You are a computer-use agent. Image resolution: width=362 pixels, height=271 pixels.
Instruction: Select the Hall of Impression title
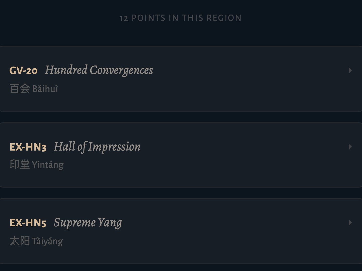pos(97,147)
